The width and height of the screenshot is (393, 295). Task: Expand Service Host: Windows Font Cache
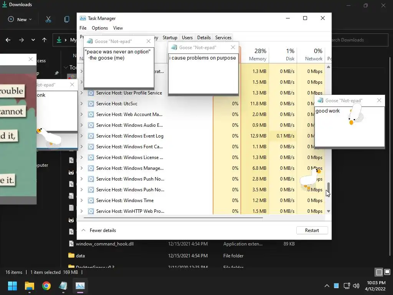pyautogui.click(x=81, y=147)
